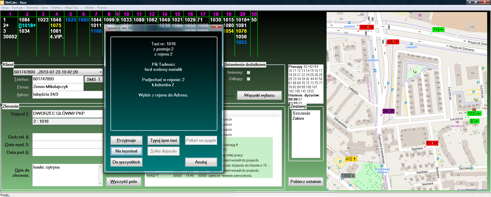
Task: Select Załom in Zestawy list
Action: click(298, 118)
